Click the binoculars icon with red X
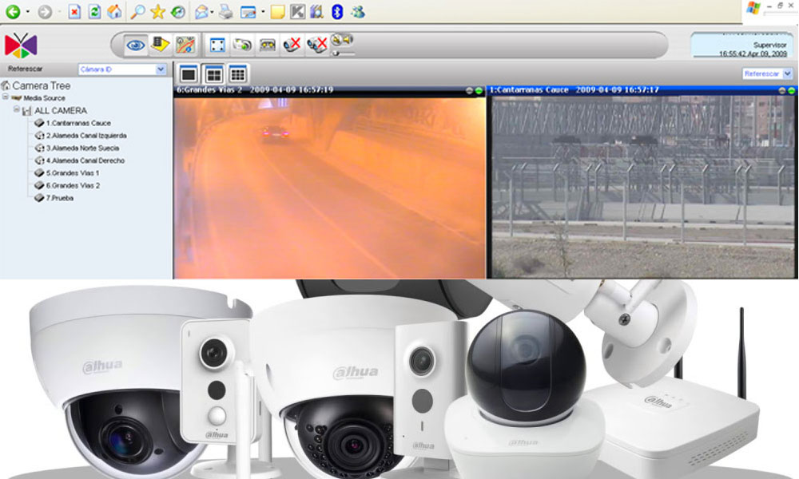Viewport: 799px width, 479px height. tap(317, 45)
